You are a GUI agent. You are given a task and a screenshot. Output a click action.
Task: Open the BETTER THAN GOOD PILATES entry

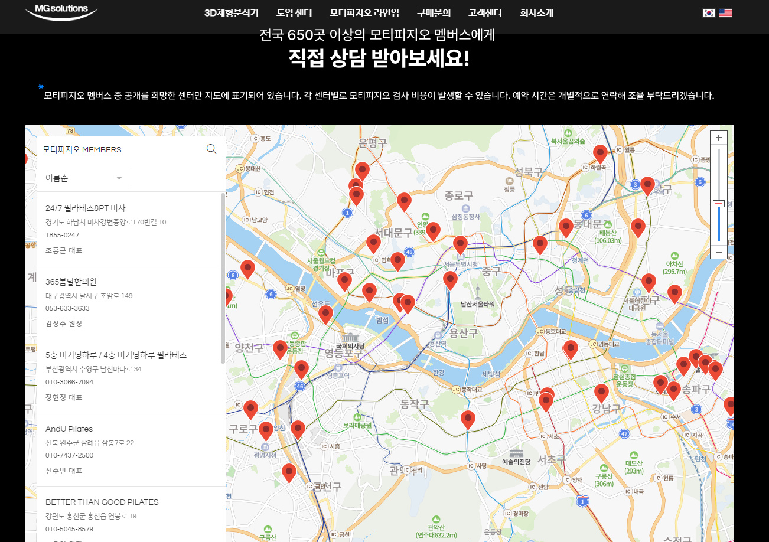102,502
